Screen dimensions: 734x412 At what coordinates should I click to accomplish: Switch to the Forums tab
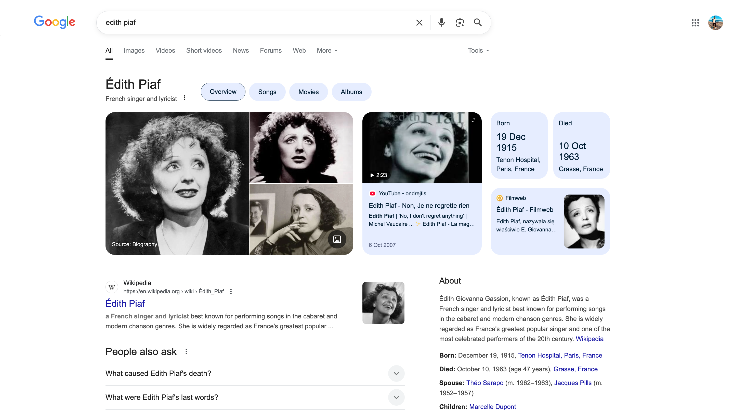click(271, 51)
